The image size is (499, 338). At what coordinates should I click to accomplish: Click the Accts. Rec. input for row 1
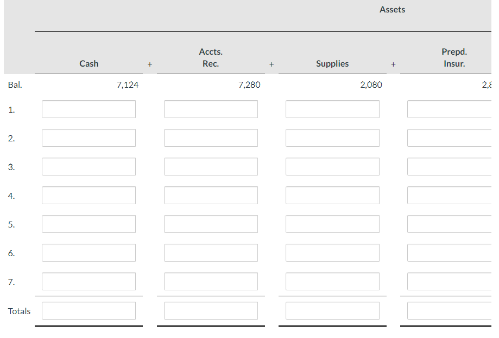[x=211, y=109]
